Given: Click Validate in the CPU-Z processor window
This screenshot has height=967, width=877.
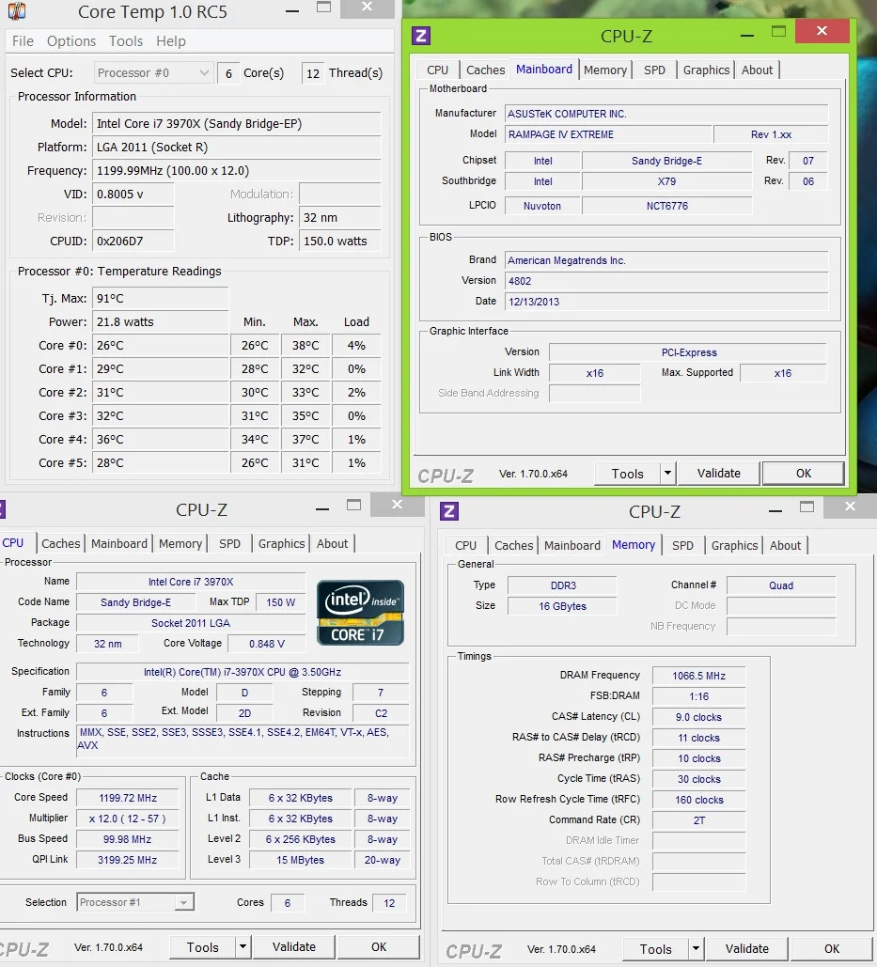Looking at the screenshot, I should (x=294, y=946).
